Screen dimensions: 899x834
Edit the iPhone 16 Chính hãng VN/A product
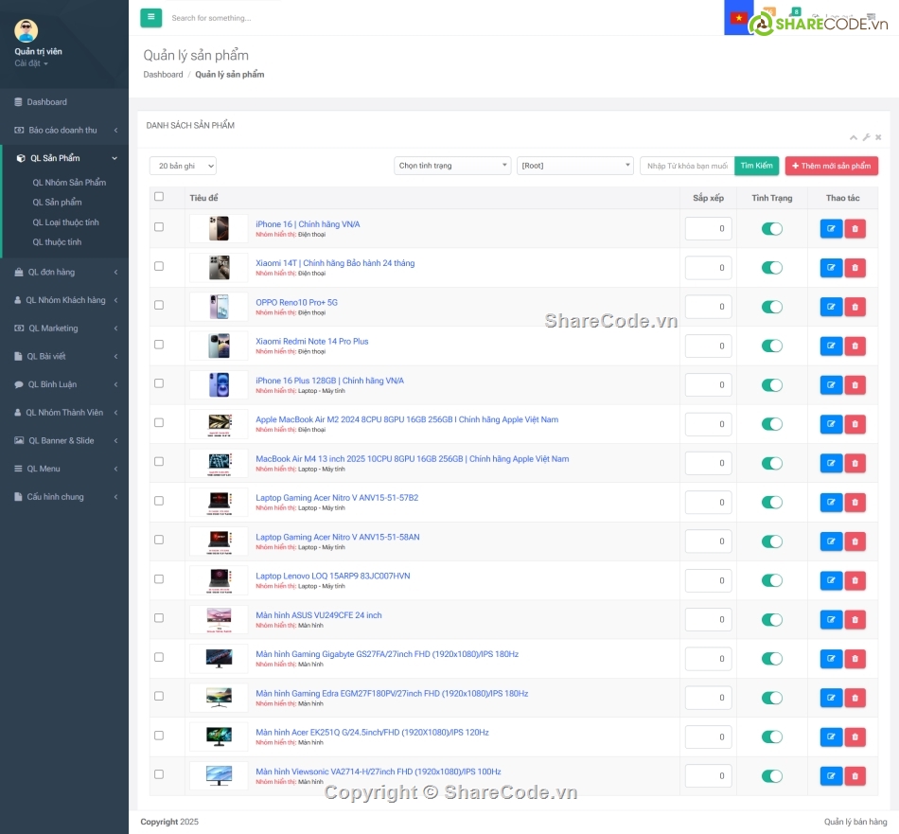click(831, 228)
